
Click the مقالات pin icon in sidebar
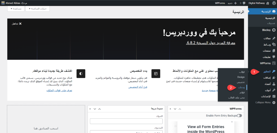274,38
